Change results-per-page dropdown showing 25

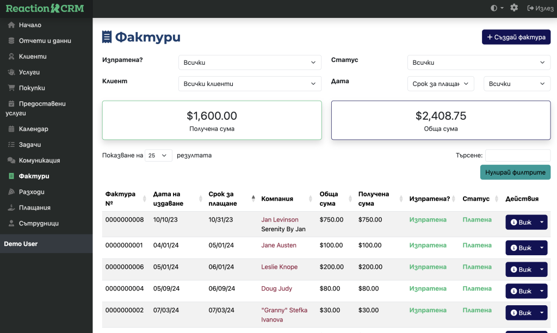click(x=158, y=156)
